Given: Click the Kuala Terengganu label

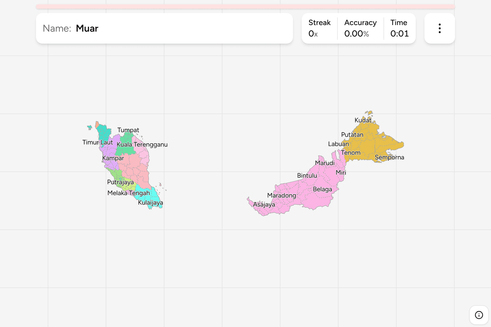Looking at the screenshot, I should (x=142, y=144).
